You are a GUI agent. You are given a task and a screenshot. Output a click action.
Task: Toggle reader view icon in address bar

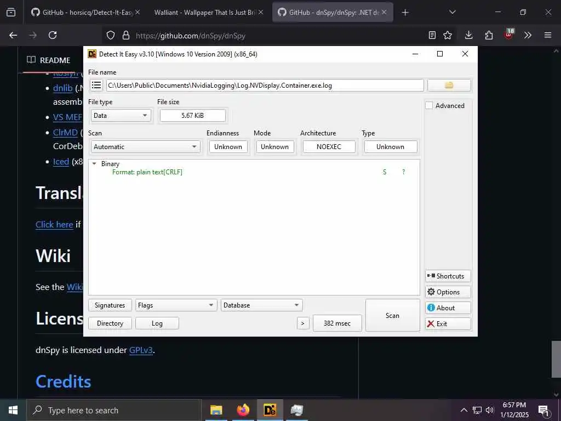click(432, 35)
